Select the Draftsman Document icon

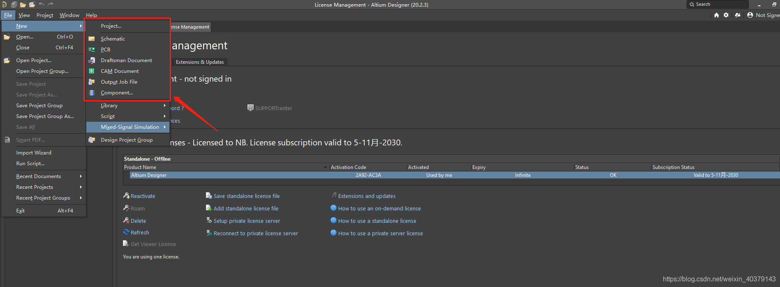[92, 60]
